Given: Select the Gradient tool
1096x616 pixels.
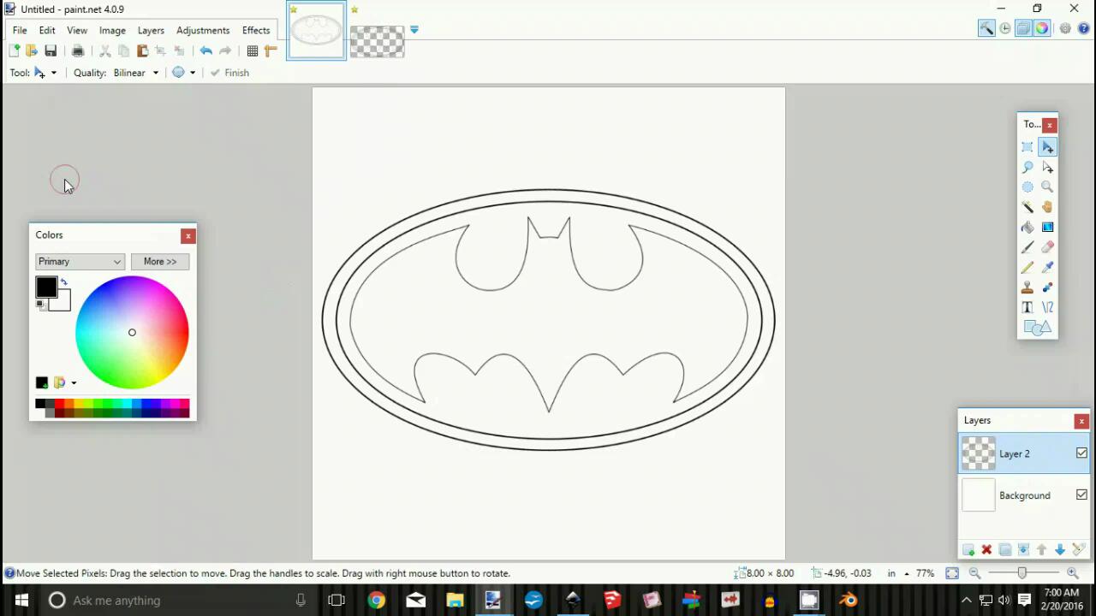Looking at the screenshot, I should 1048,228.
